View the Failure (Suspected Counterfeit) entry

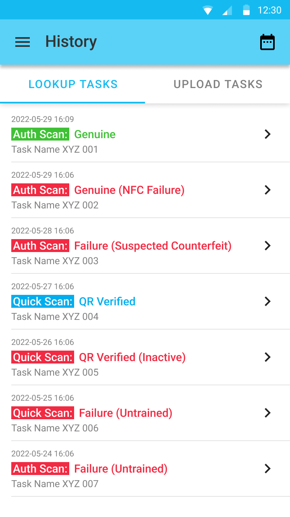coord(153,246)
